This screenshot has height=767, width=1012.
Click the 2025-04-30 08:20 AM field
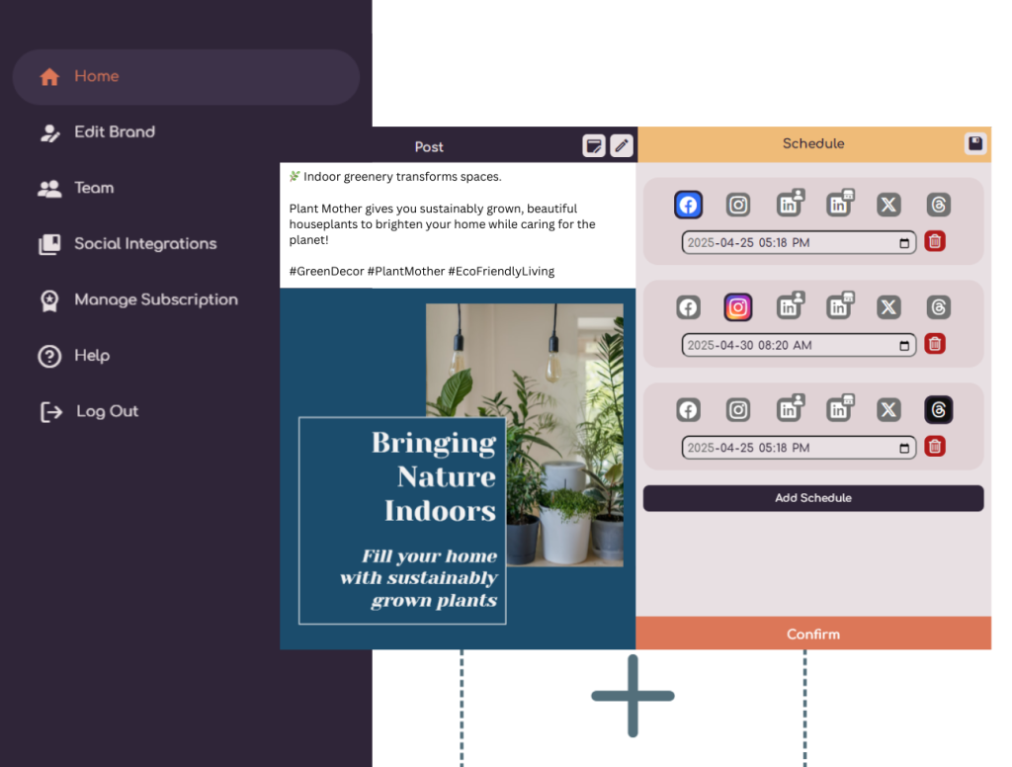[799, 345]
